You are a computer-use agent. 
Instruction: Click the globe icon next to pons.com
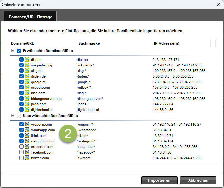coord(27,104)
